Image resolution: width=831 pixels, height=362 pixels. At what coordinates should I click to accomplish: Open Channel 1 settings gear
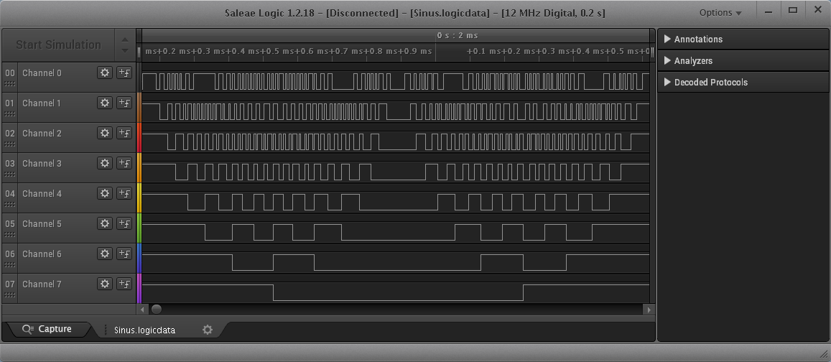point(105,103)
